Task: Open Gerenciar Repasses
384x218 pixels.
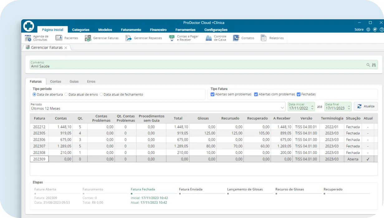Action: (x=144, y=38)
